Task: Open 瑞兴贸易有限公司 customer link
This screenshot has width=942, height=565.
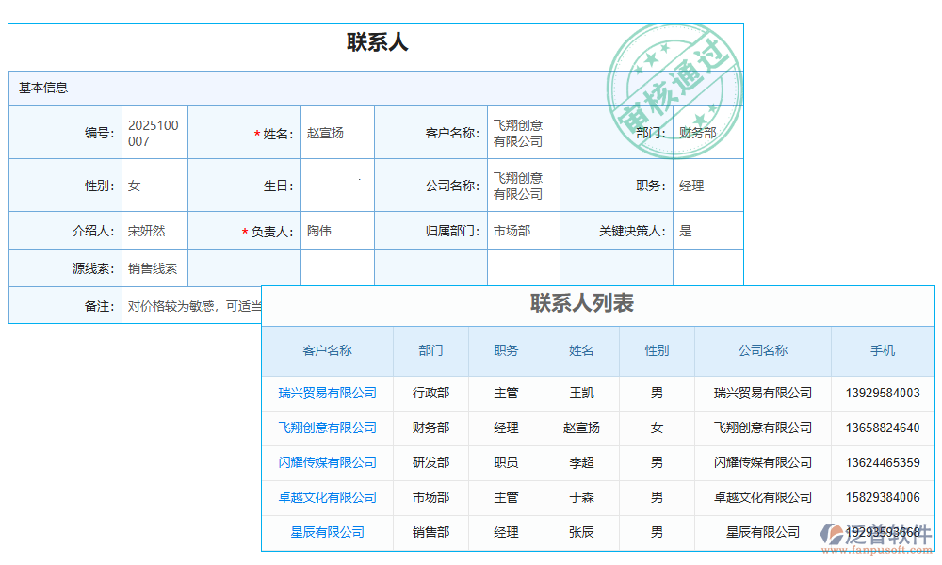Action: click(x=327, y=394)
